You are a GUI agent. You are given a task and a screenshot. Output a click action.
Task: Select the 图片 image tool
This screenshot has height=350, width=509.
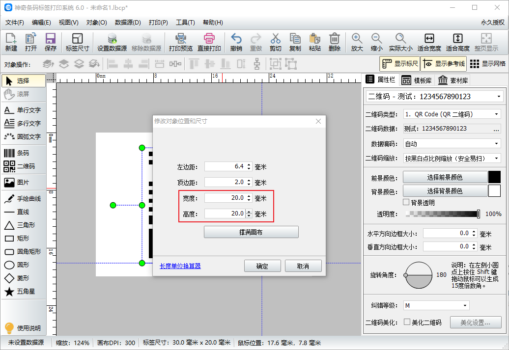pyautogui.click(x=24, y=182)
